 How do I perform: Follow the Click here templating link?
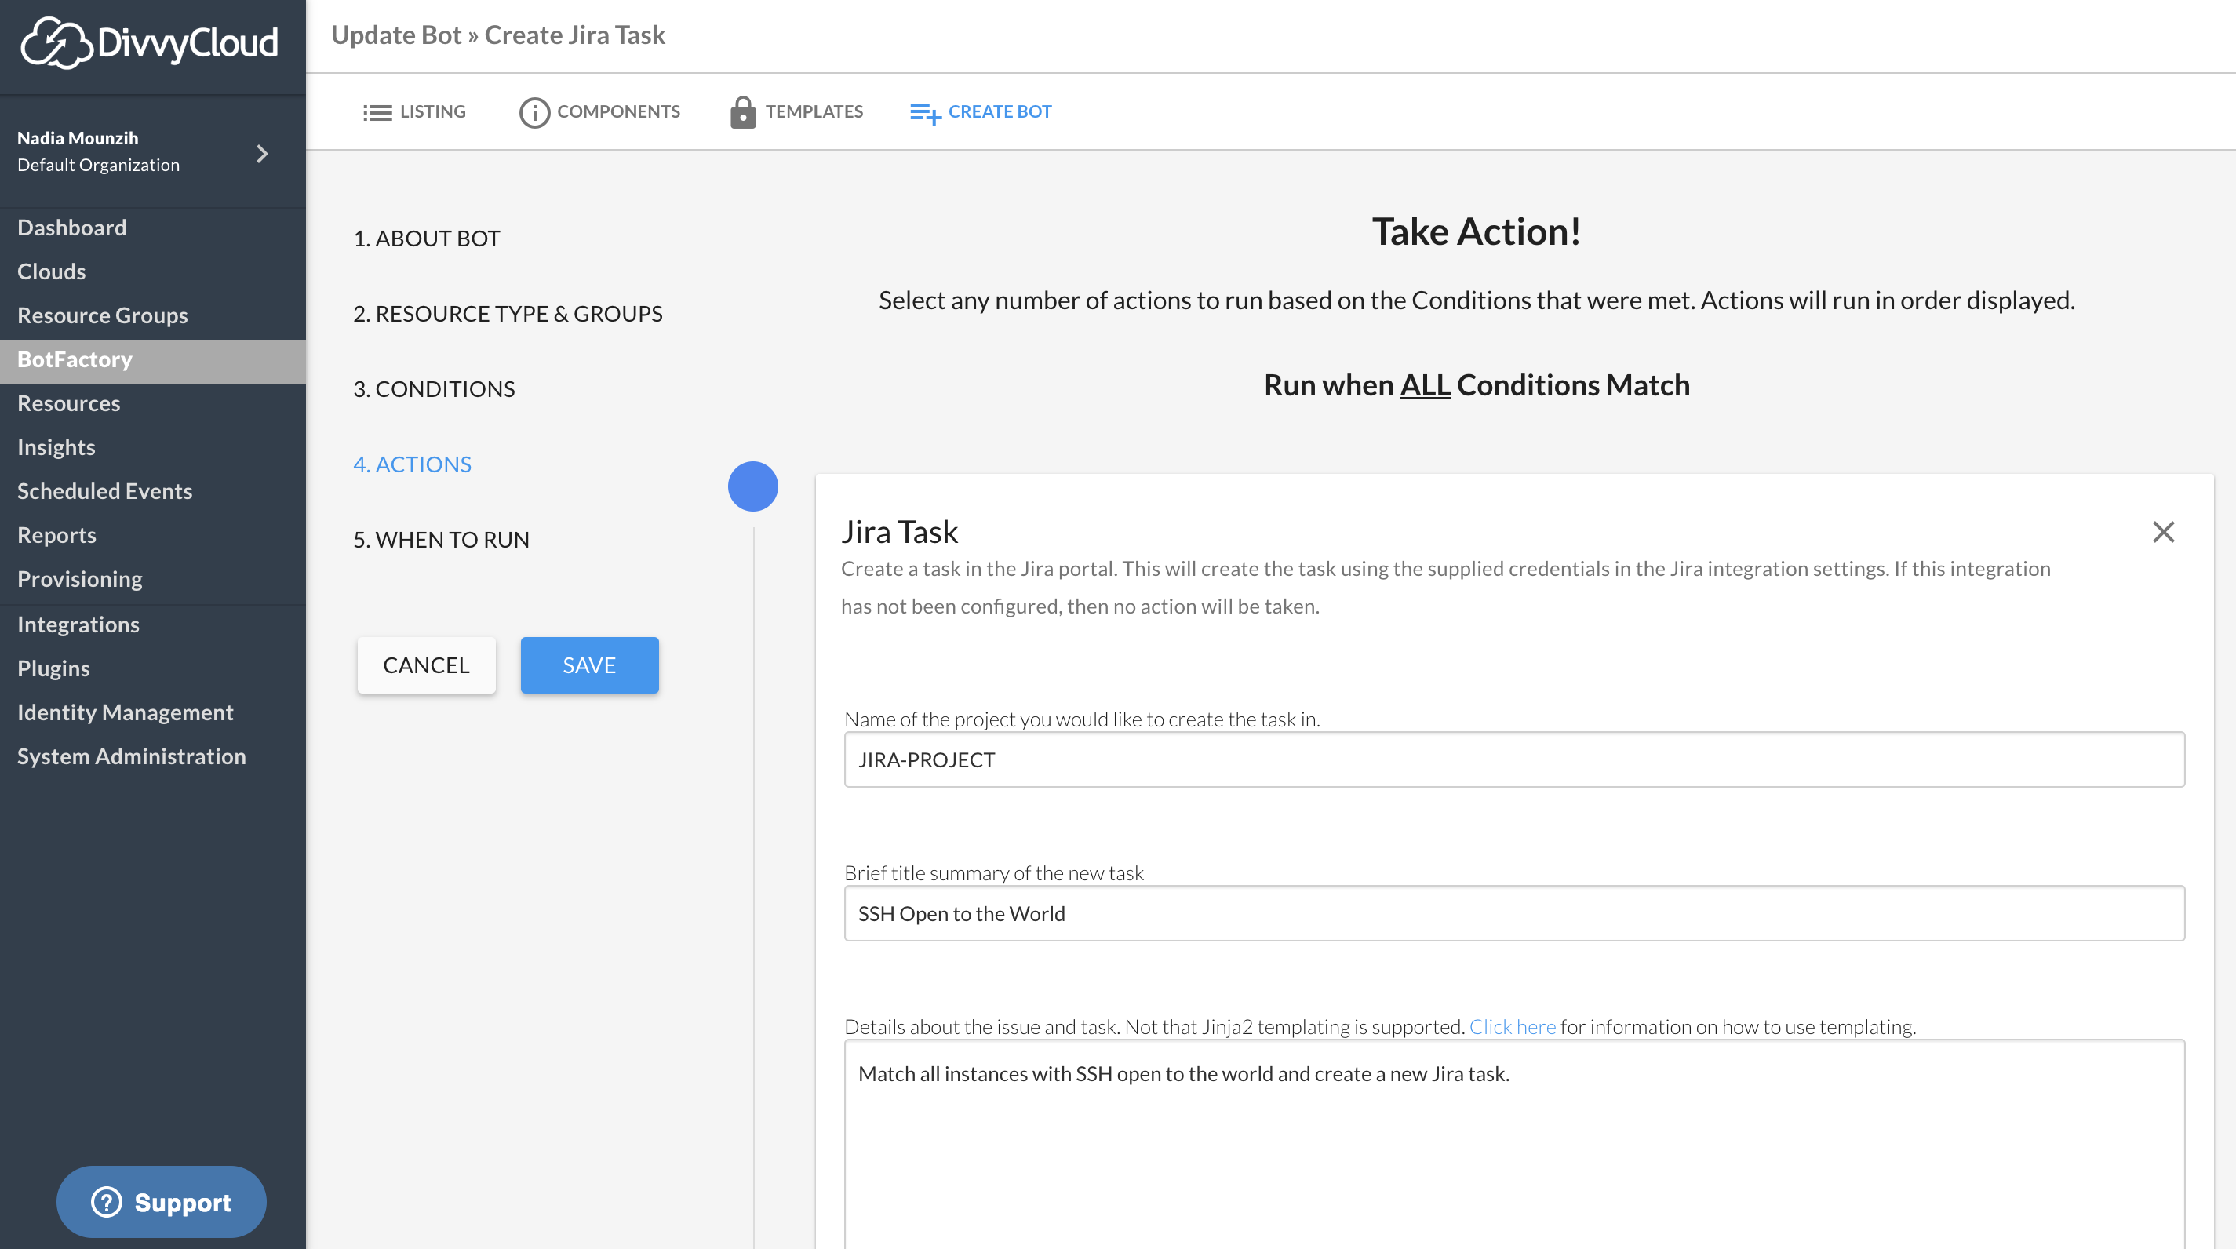[1512, 1027]
